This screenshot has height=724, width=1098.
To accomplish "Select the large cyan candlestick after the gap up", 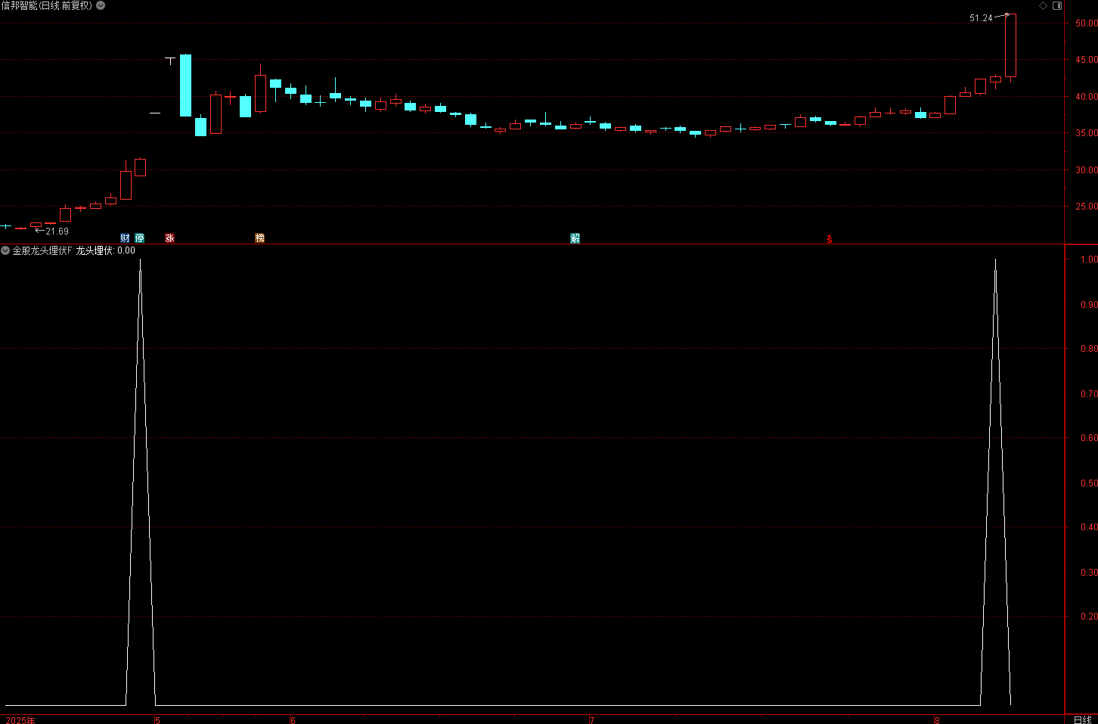I will pos(185,85).
